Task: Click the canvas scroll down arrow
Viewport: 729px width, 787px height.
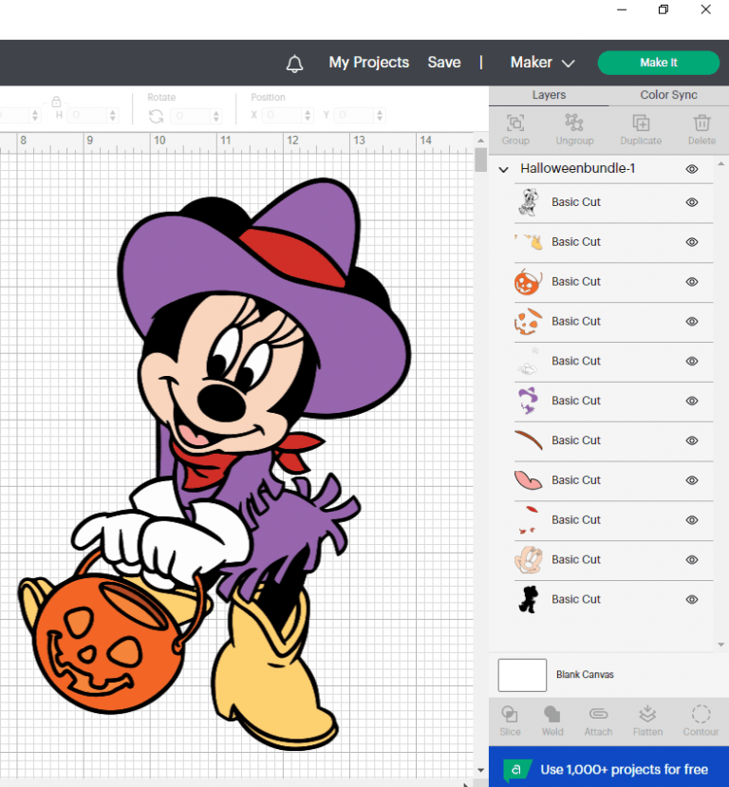Action: point(480,770)
